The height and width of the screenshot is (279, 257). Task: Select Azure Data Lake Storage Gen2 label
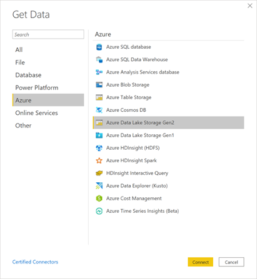(140, 122)
